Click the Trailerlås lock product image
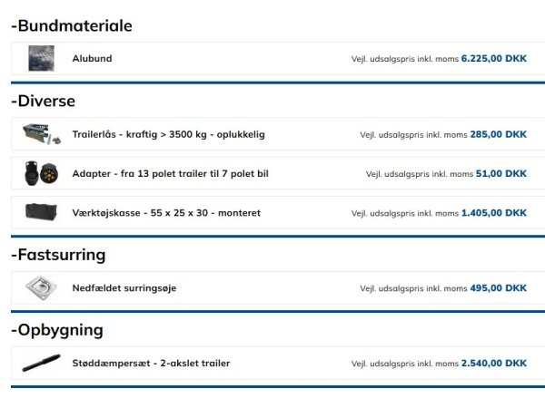The image size is (545, 408). 41,134
